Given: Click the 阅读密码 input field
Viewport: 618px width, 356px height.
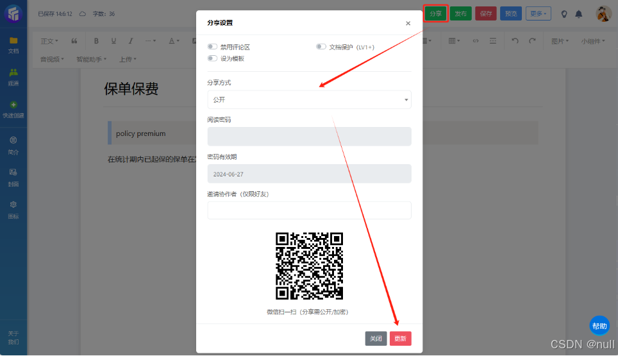Looking at the screenshot, I should (x=310, y=137).
